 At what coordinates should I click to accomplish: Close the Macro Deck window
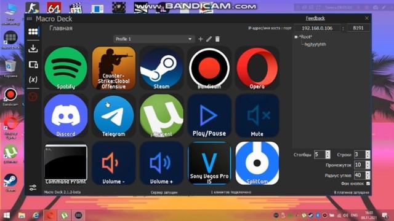pyautogui.click(x=367, y=18)
